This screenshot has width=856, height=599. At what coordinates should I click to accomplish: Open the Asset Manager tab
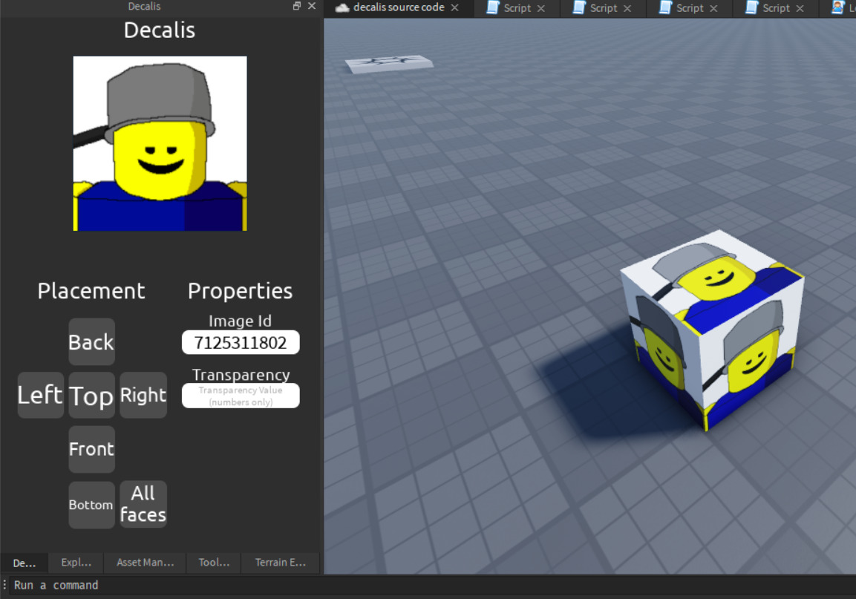coord(144,563)
